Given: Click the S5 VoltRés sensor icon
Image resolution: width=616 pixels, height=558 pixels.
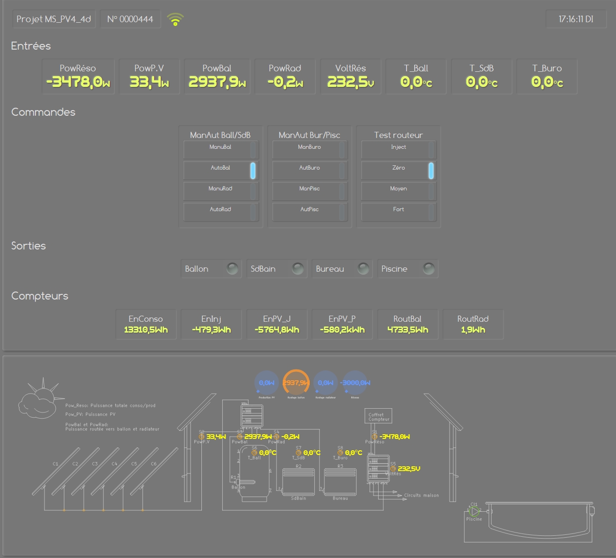Looking at the screenshot, I should pyautogui.click(x=393, y=469).
